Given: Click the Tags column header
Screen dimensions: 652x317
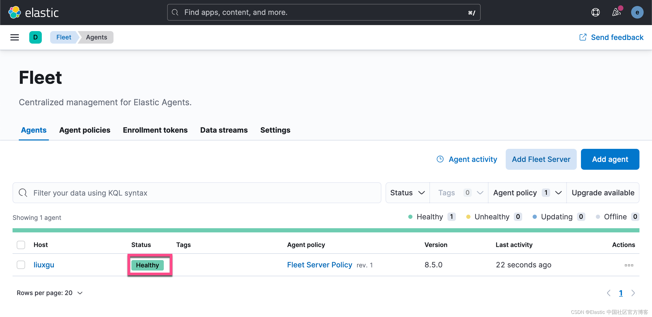Looking at the screenshot, I should [x=183, y=245].
